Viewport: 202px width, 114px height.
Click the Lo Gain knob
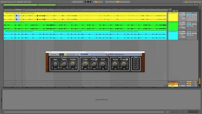coord(85,64)
